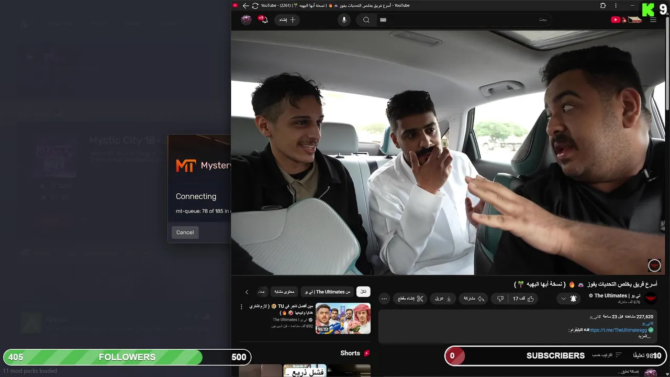This screenshot has width=670, height=377.
Task: Dislike the video with thumbs down
Action: 500,298
